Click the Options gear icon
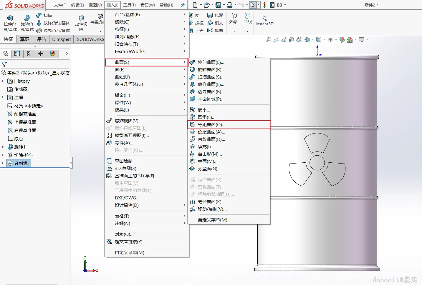The width and height of the screenshot is (422, 285). pyautogui.click(x=279, y=5)
